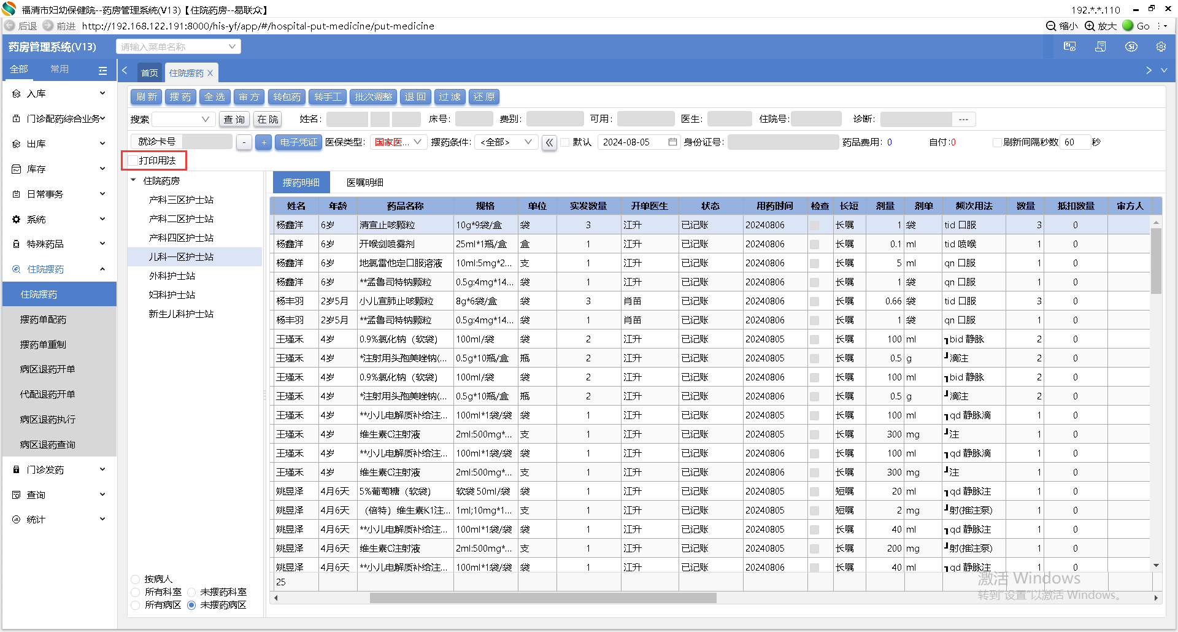Click the 摆药 toolbar button
The width and height of the screenshot is (1178, 632).
coord(180,97)
